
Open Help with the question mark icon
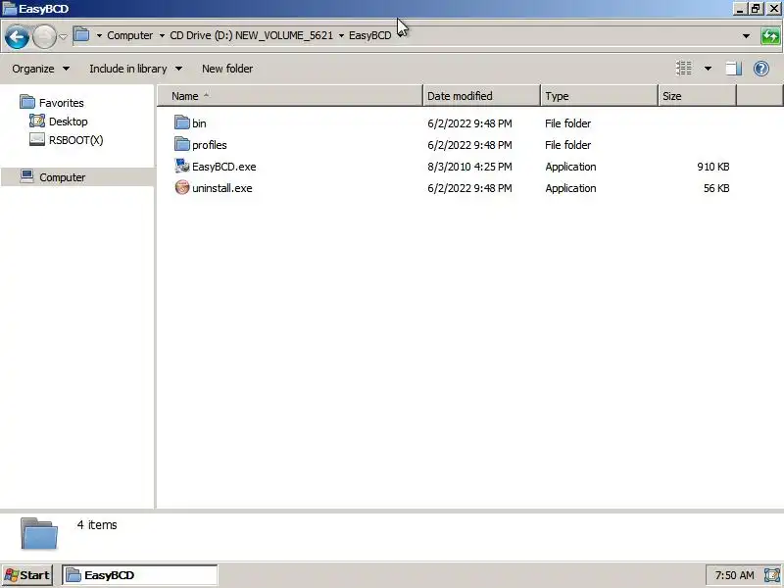[761, 69]
